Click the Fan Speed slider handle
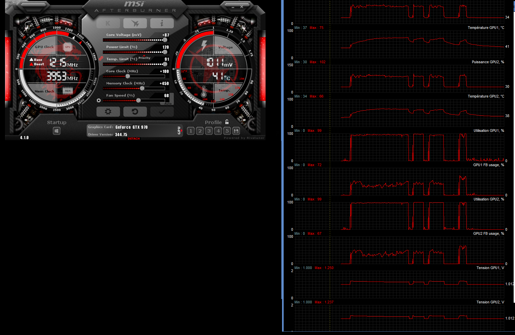515x335 pixels. pos(138,101)
